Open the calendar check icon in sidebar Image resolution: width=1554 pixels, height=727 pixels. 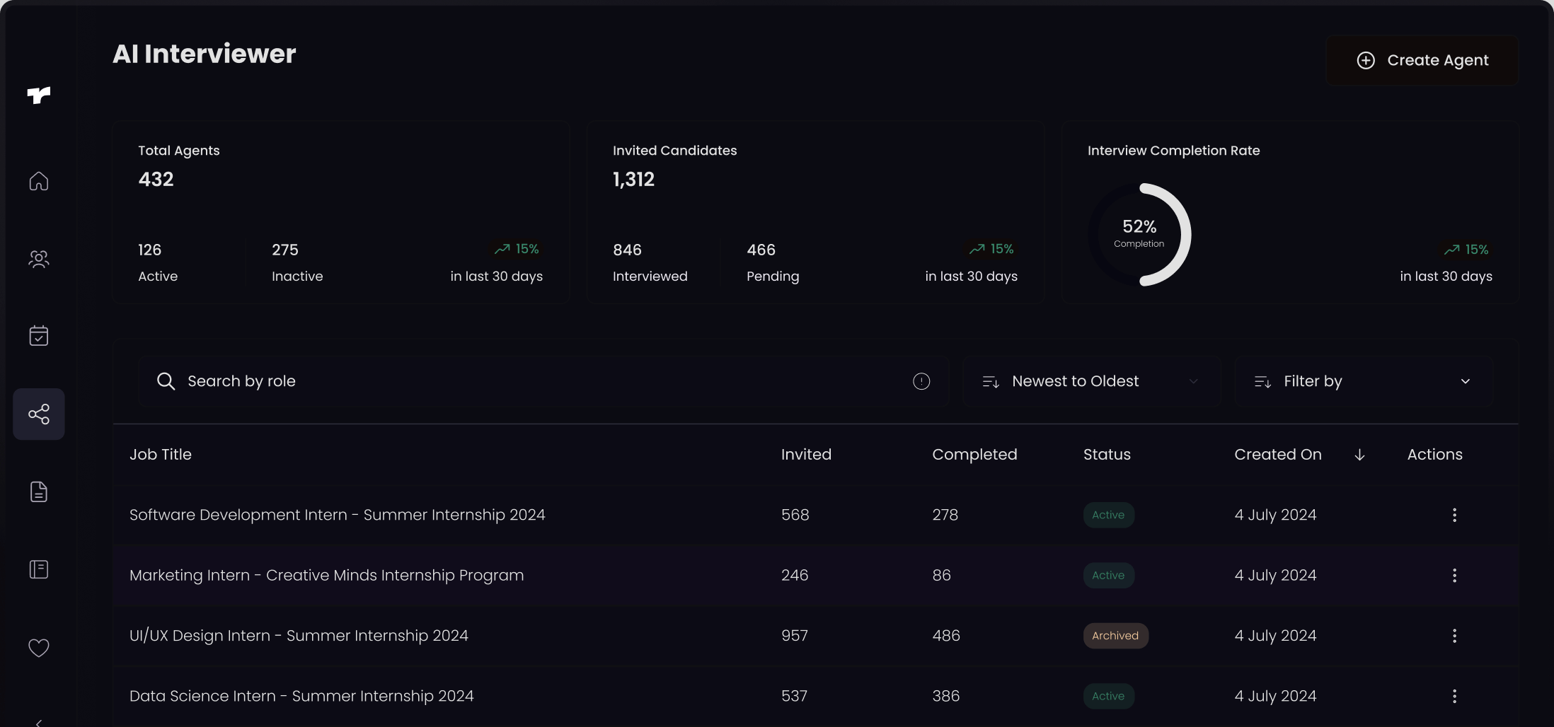39,336
